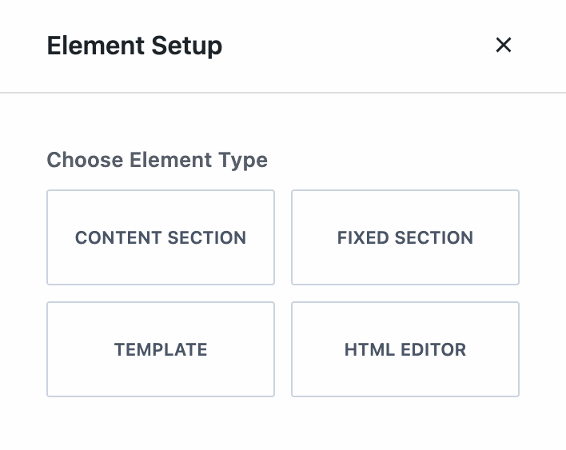Select FIXED SECTION as element type

[x=405, y=237]
